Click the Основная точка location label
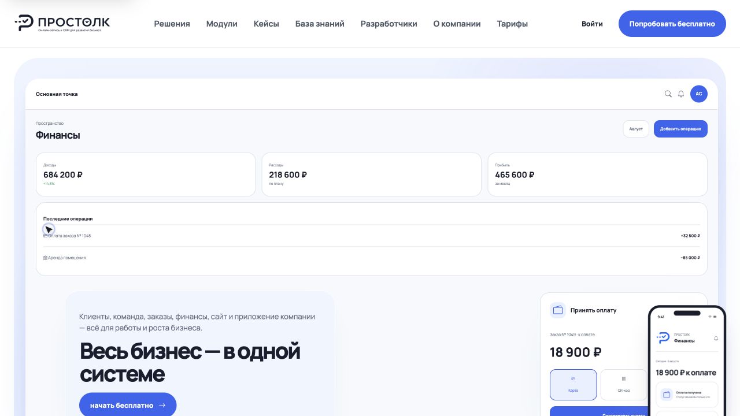 point(57,94)
